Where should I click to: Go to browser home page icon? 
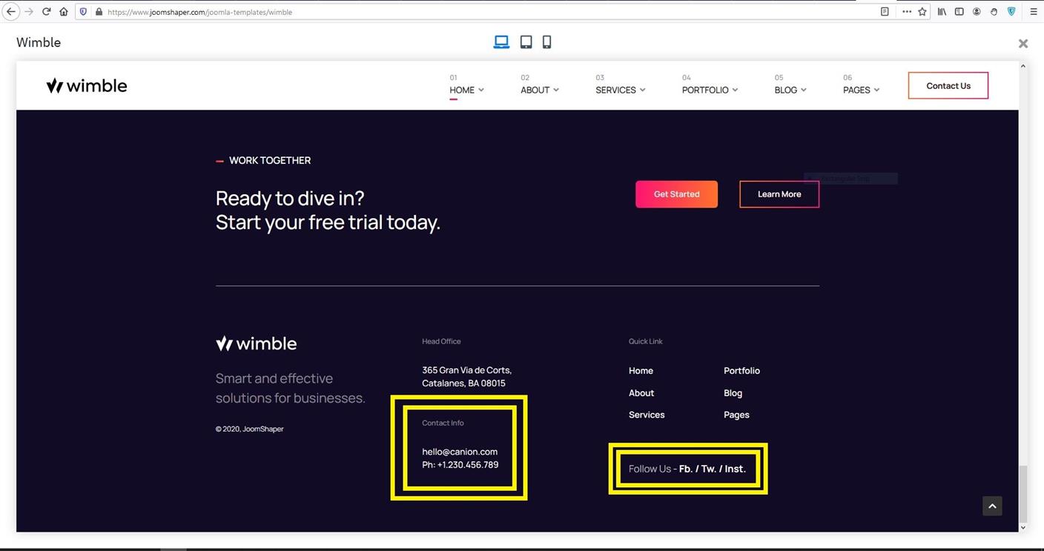pyautogui.click(x=64, y=12)
